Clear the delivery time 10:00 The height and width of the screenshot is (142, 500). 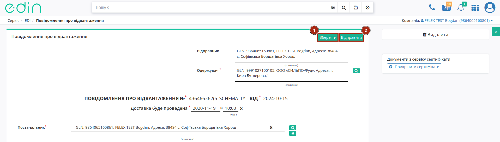coord(241,108)
